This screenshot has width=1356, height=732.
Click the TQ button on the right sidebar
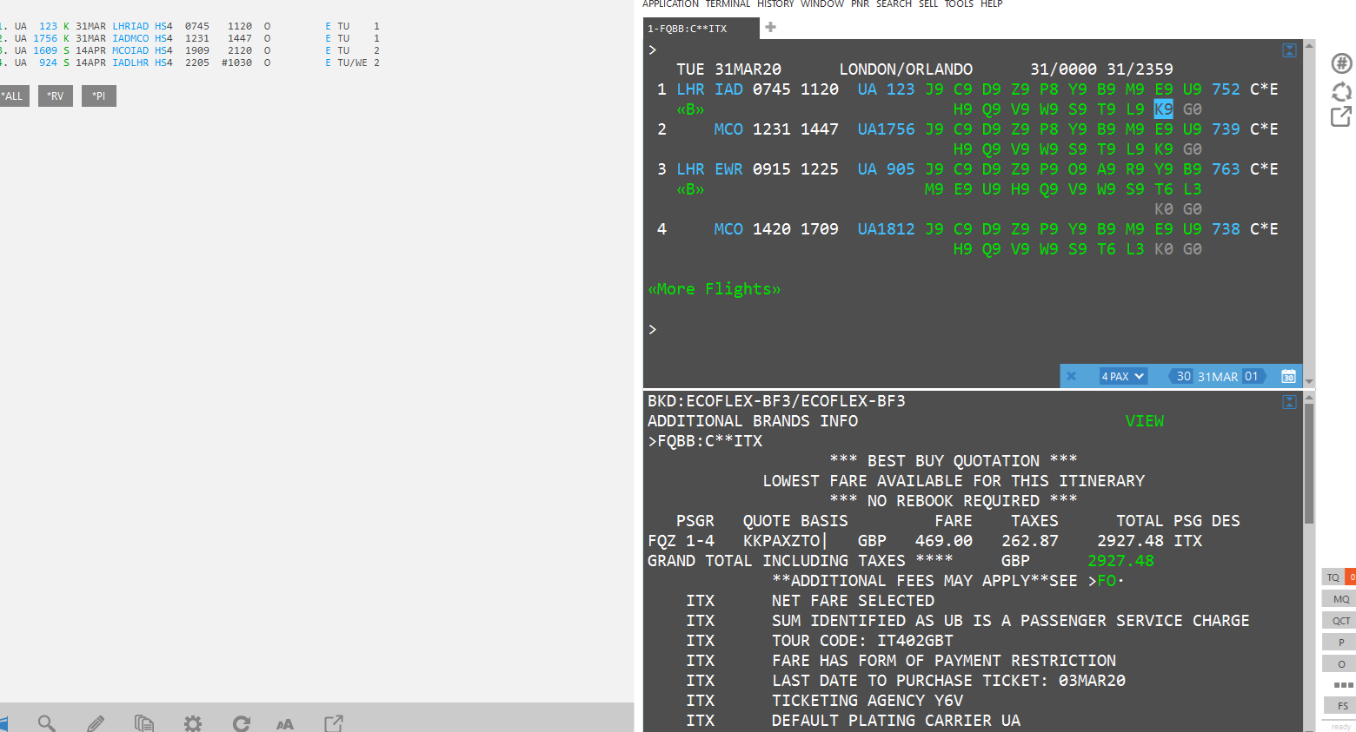[1333, 577]
